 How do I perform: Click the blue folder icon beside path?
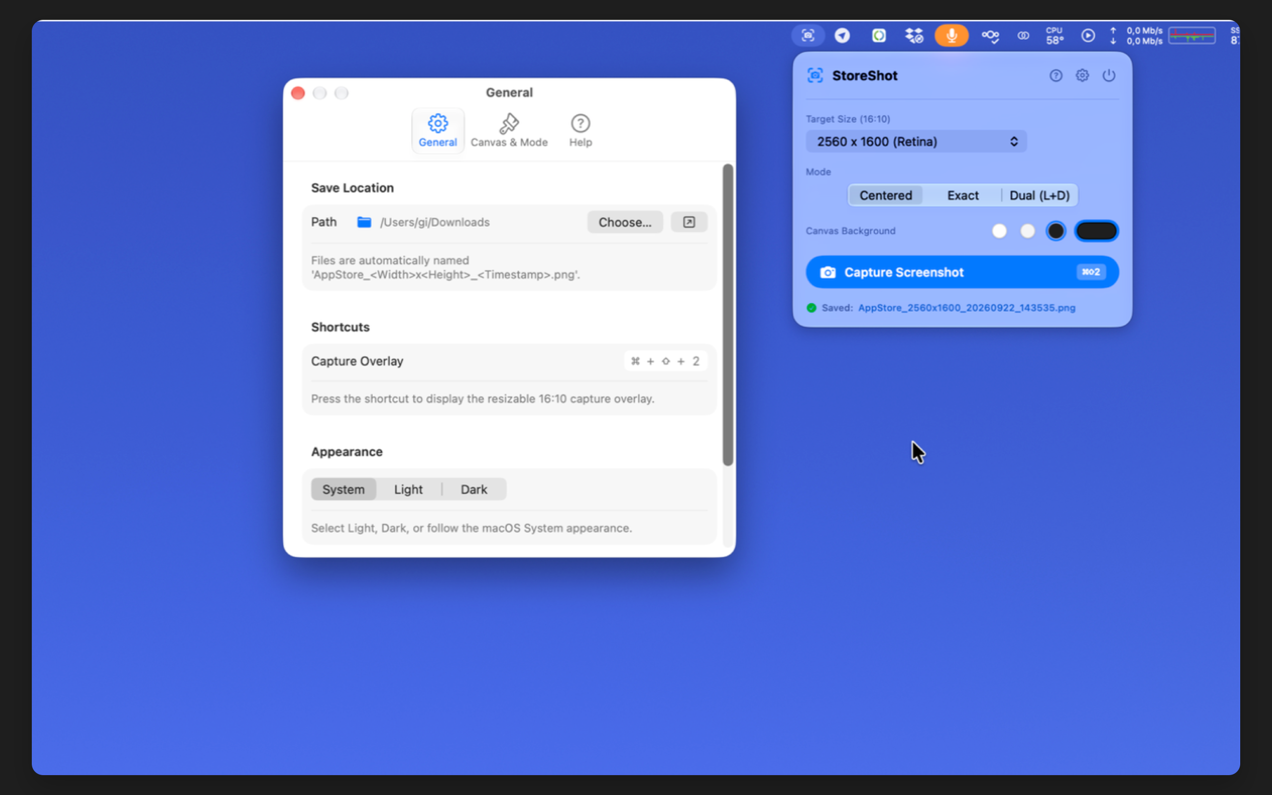[364, 222]
